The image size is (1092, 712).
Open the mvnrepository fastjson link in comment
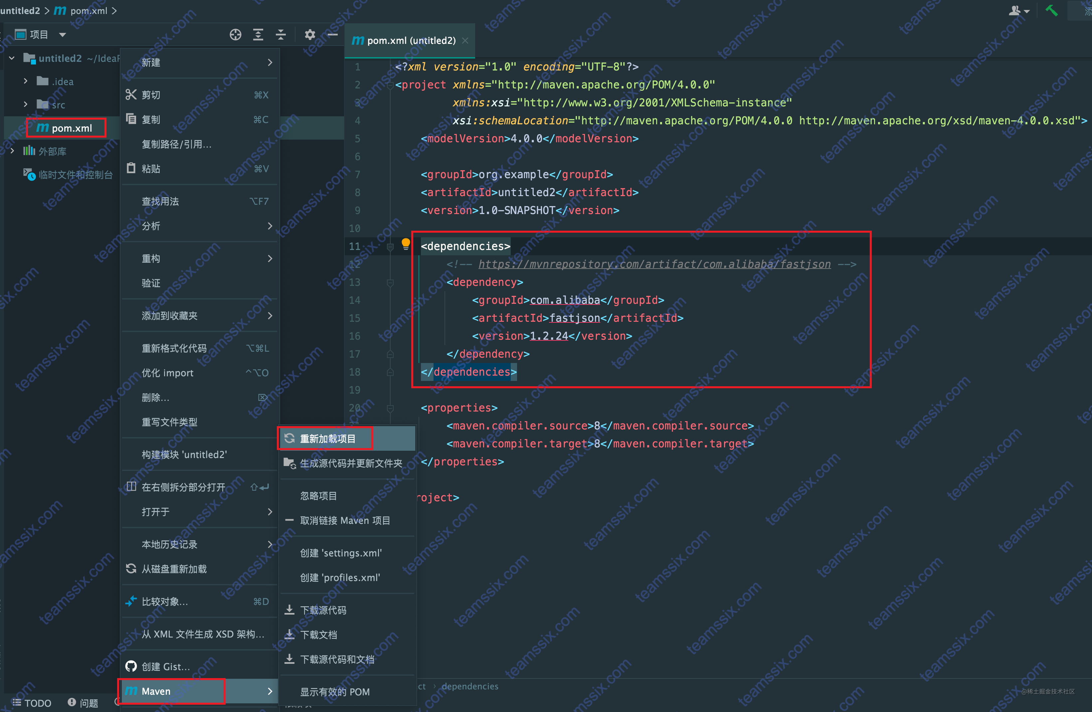tap(654, 264)
